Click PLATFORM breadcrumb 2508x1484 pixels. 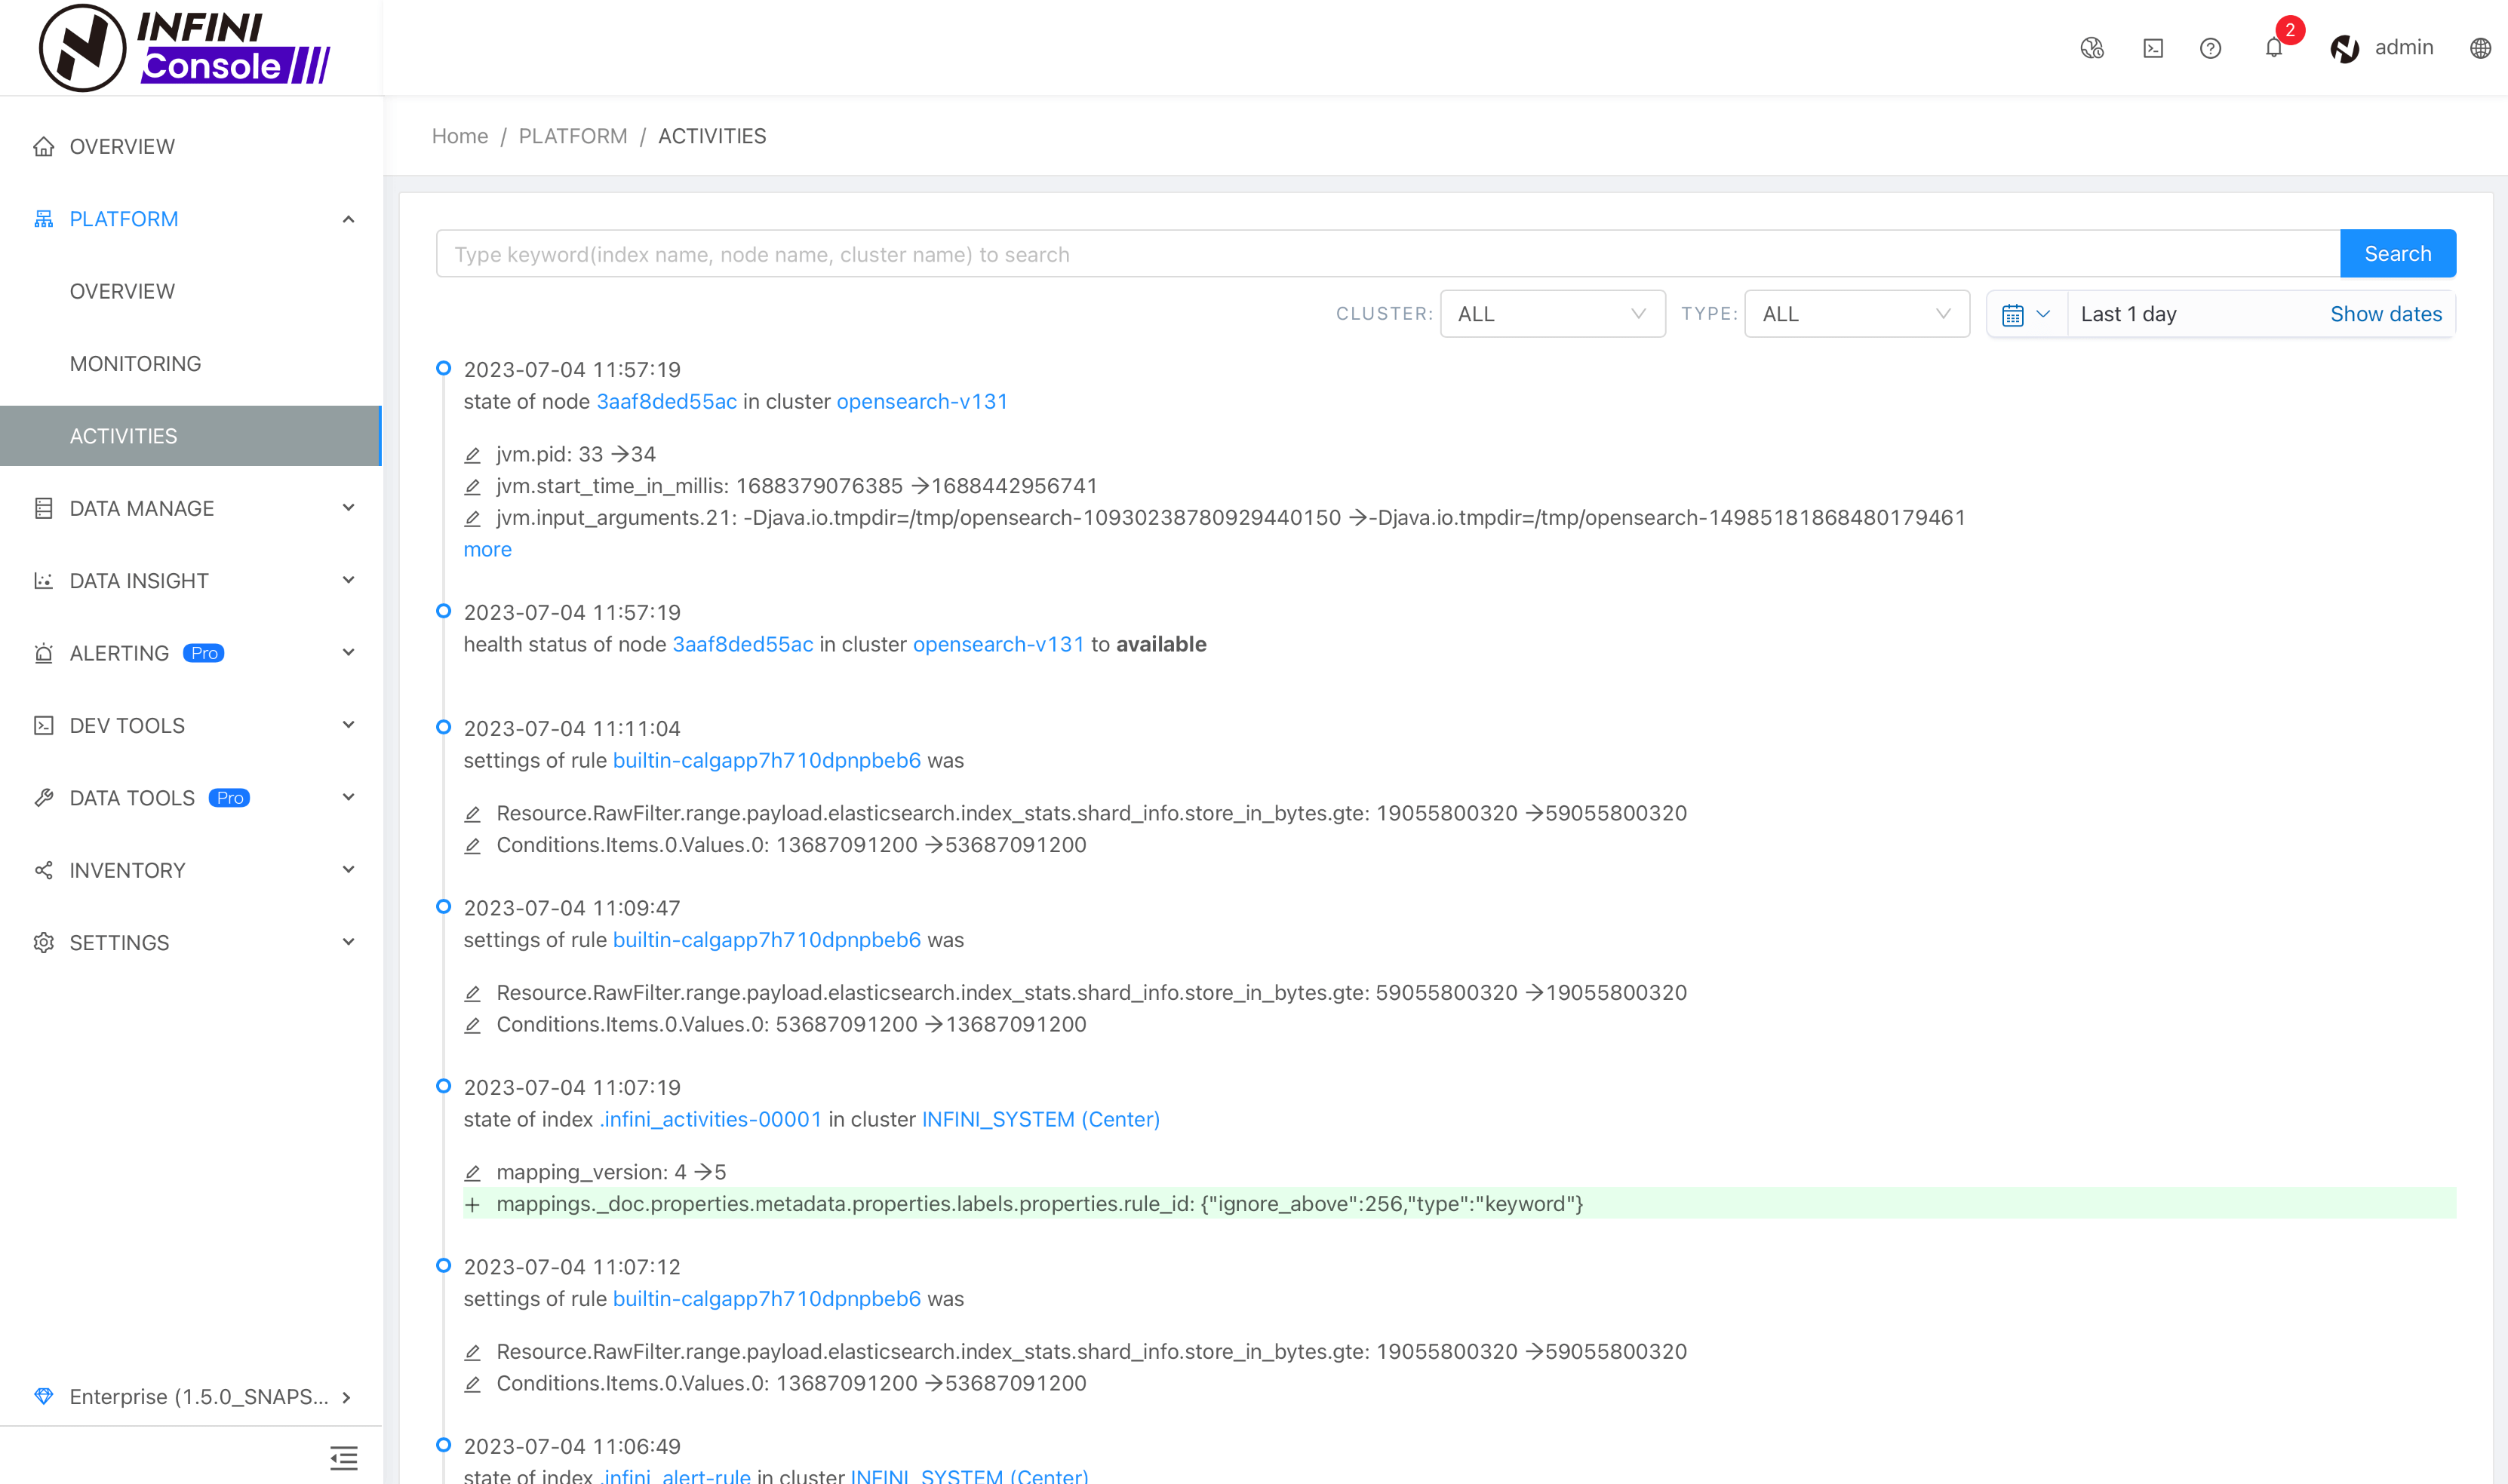point(572,136)
